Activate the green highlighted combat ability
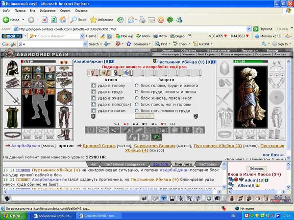Image resolution: width=294 pixels, height=220 pixels. [x=157, y=137]
